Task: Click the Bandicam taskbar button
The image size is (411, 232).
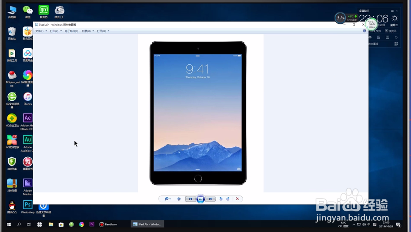Action: (108, 225)
